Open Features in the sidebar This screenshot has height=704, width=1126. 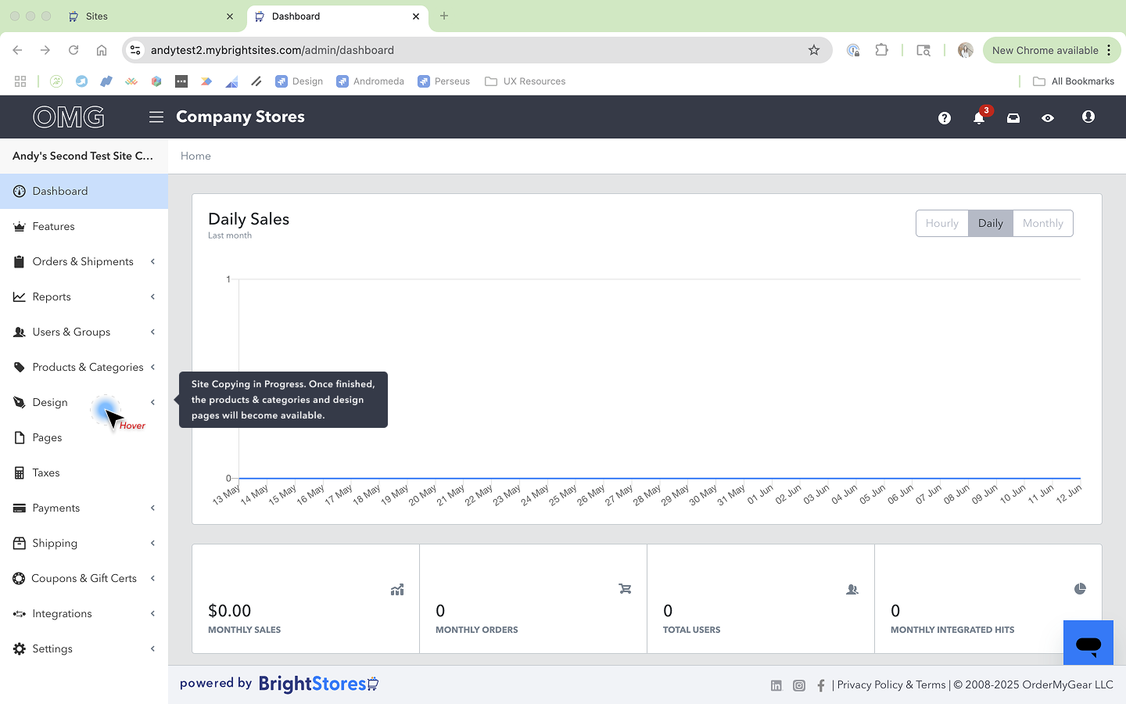pyautogui.click(x=84, y=227)
